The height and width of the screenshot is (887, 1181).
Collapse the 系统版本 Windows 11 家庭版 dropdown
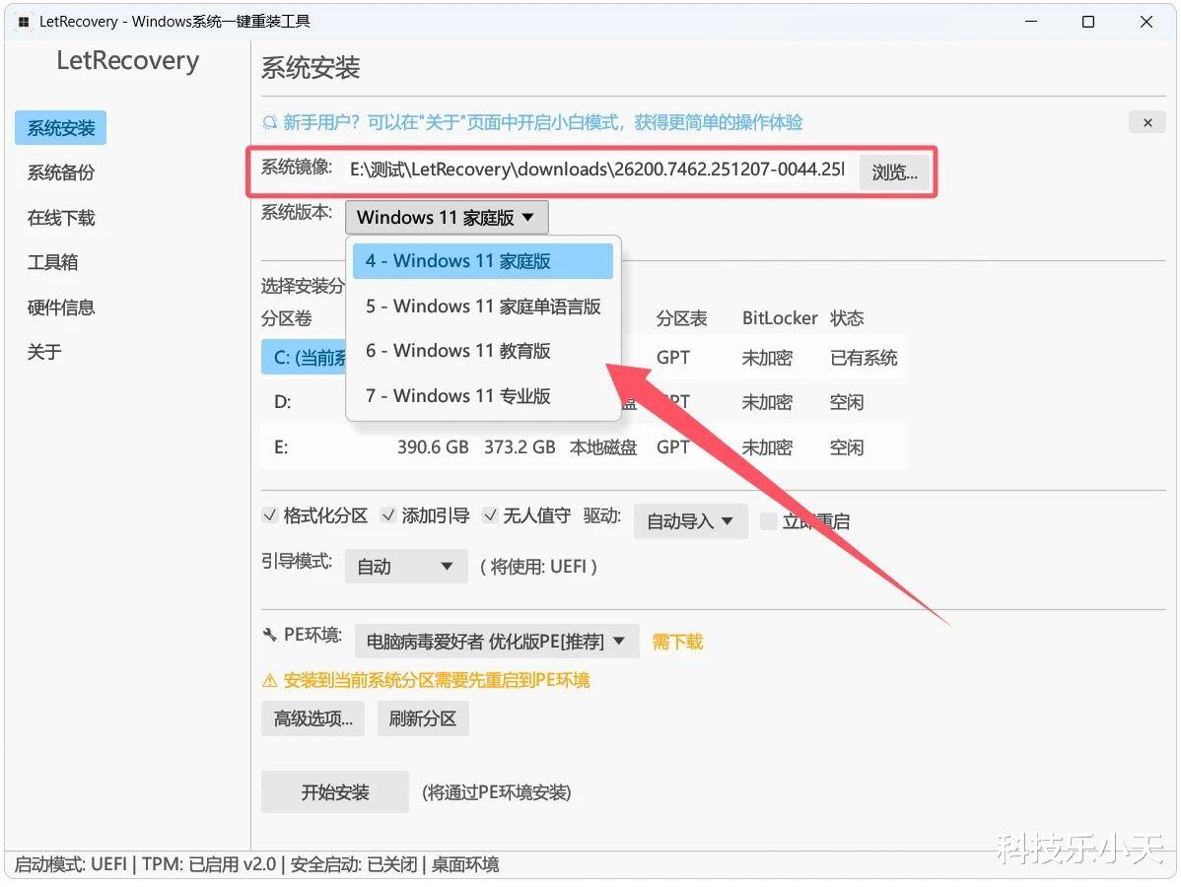tap(447, 218)
